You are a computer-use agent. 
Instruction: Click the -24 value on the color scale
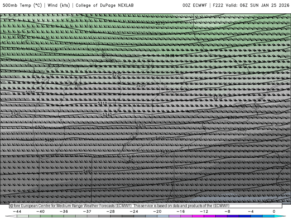134,211
